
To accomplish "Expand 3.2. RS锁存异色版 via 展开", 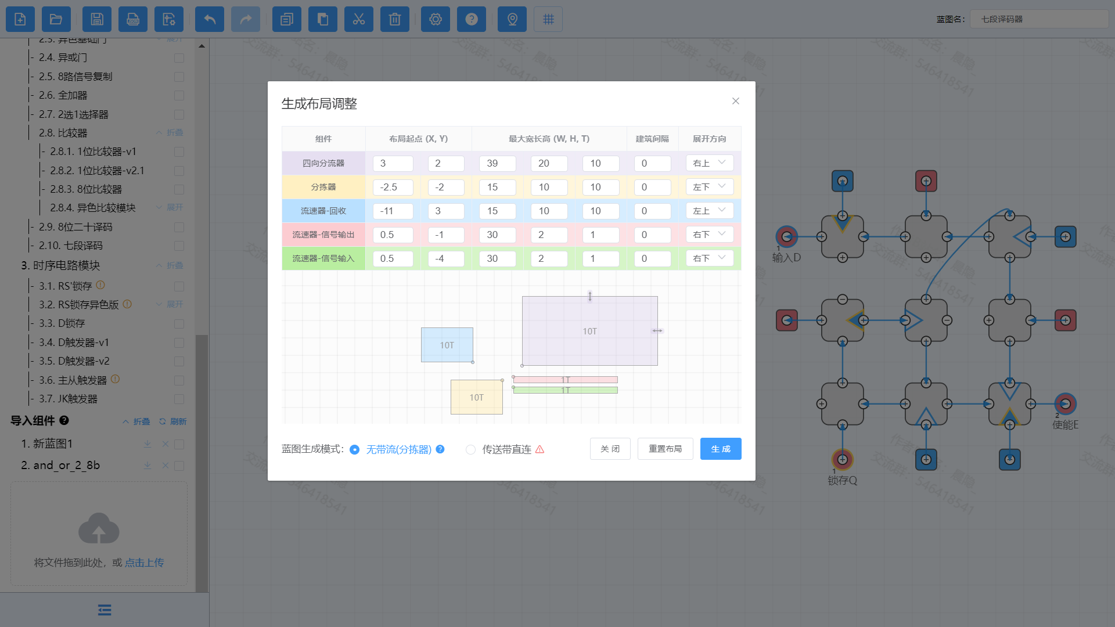I will pyautogui.click(x=170, y=304).
